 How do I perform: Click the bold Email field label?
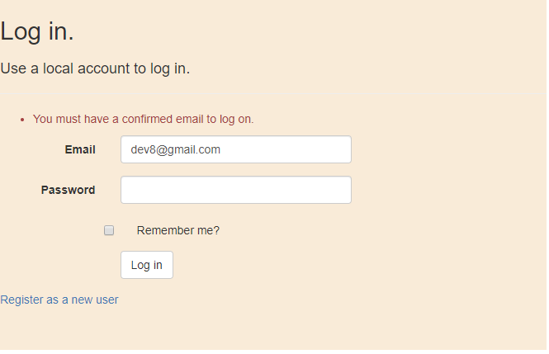(x=80, y=150)
